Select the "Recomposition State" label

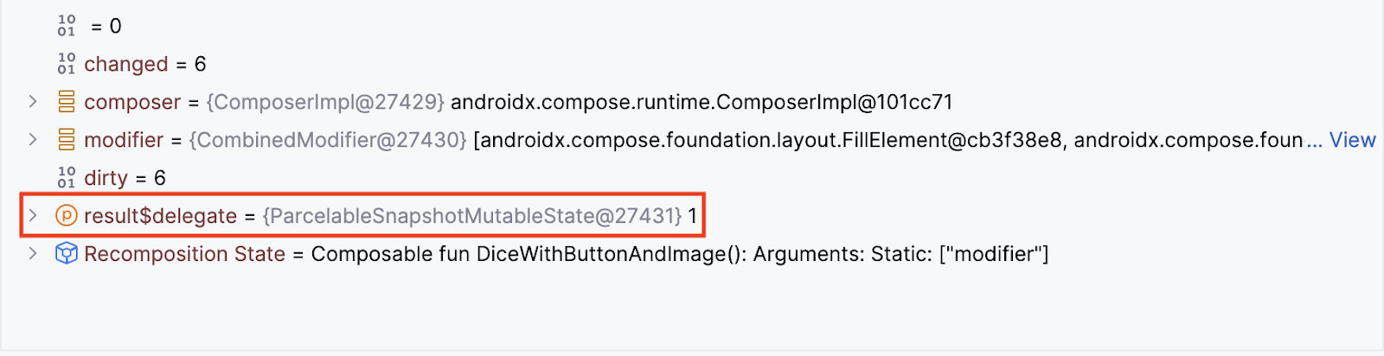(184, 254)
